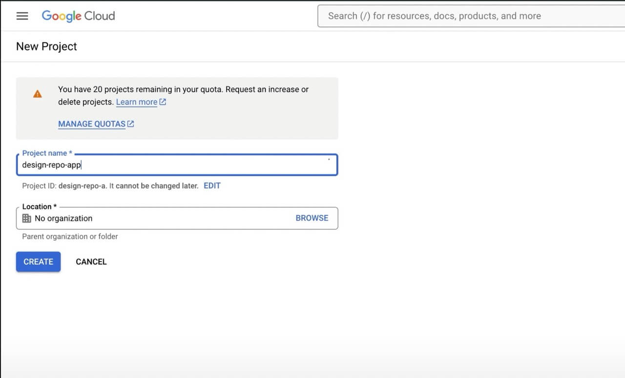Select the Project name input field
The image size is (625, 378).
tap(176, 165)
